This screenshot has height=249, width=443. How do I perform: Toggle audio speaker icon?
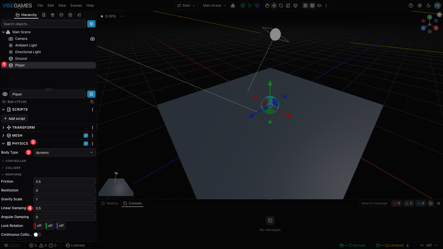tap(319, 6)
